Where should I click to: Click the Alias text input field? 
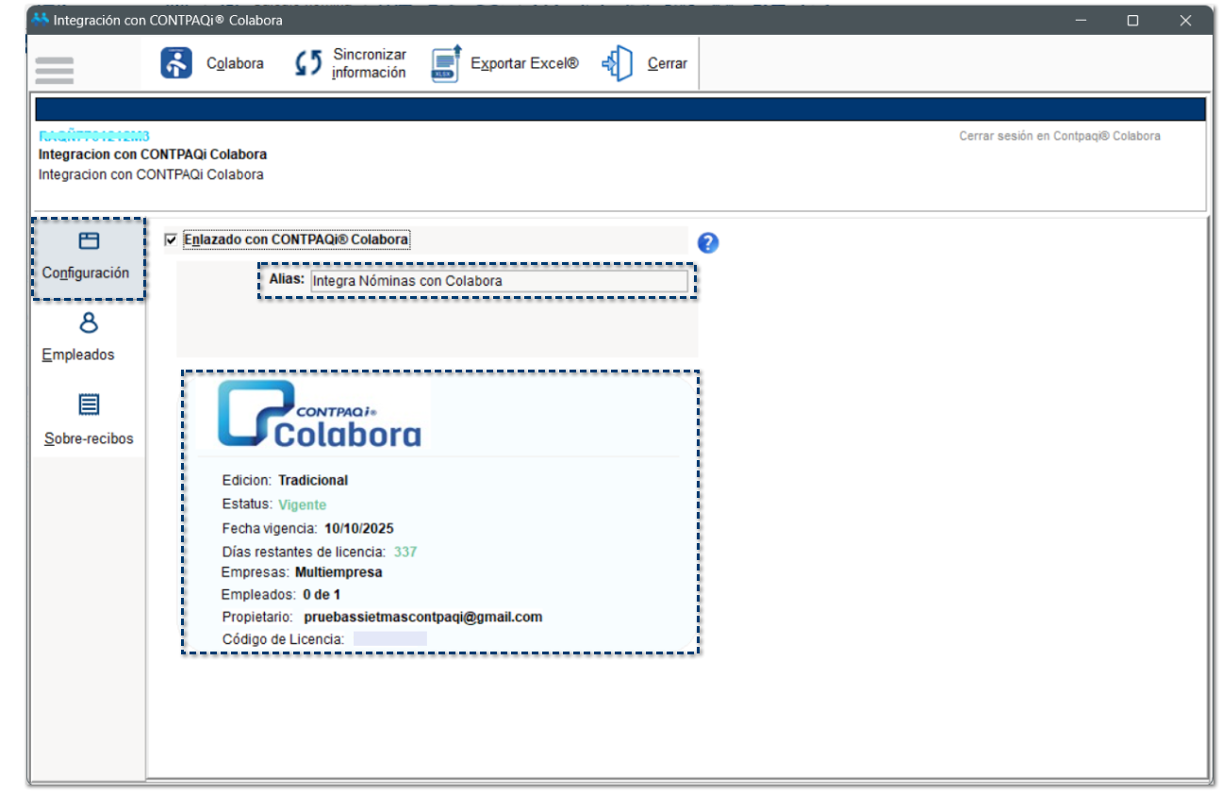point(498,281)
